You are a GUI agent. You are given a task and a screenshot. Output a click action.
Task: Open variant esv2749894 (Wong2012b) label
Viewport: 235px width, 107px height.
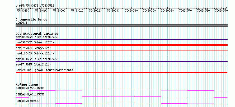pos(33,48)
